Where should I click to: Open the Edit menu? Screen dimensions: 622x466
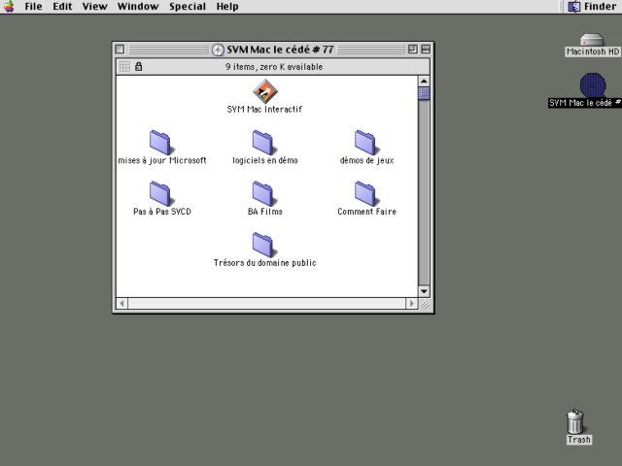[x=62, y=7]
